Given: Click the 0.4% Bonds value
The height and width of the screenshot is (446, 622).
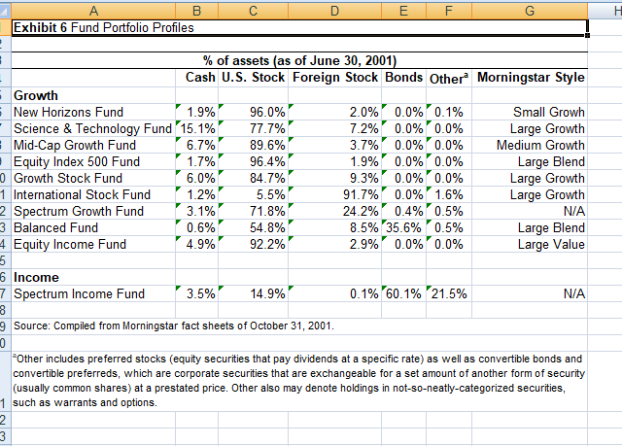Looking at the screenshot, I should [404, 211].
